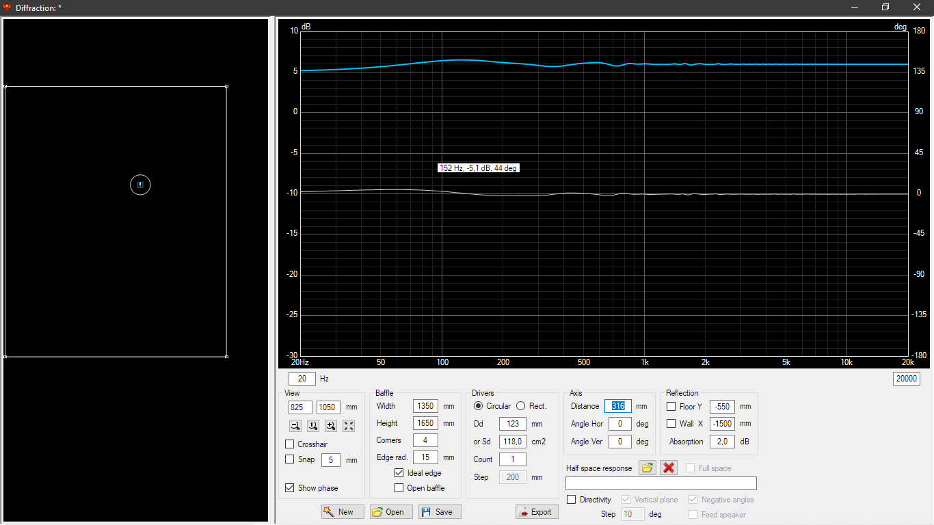The image size is (934, 525).
Task: Click the bottom-left baffle corner handle
Action: [x=5, y=356]
